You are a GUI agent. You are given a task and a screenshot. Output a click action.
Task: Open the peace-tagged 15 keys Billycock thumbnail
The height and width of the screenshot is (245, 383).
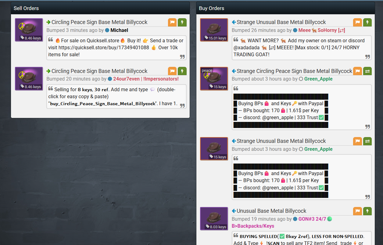click(x=214, y=79)
